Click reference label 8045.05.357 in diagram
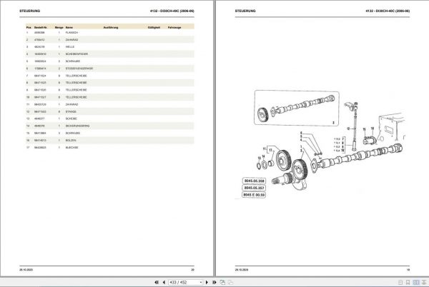Screen dimensions: 429x287 (x=254, y=188)
